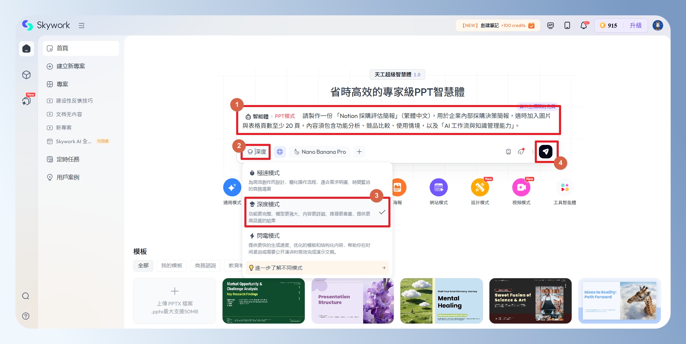Open the 深度 mode dropdown

tap(257, 152)
